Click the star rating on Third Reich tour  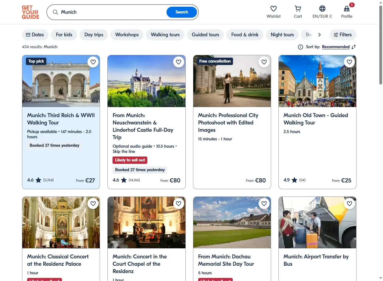click(38, 180)
